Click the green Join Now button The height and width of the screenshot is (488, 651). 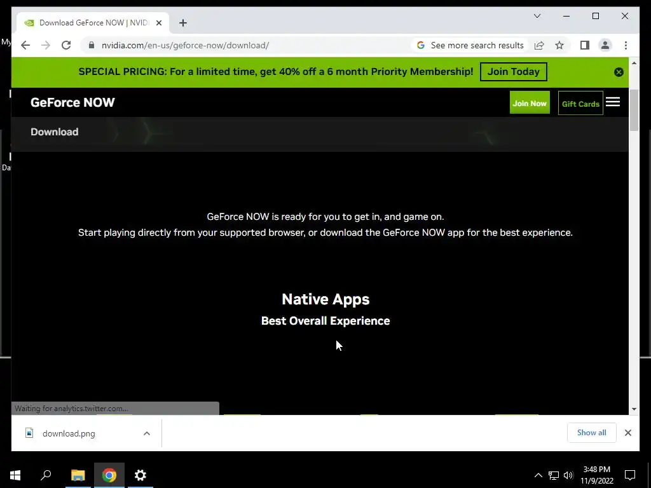click(x=530, y=103)
